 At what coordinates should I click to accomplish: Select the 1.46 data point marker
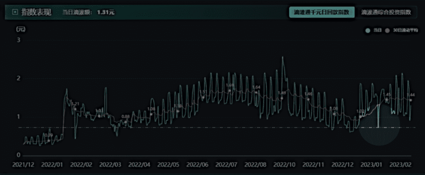tap(308, 99)
